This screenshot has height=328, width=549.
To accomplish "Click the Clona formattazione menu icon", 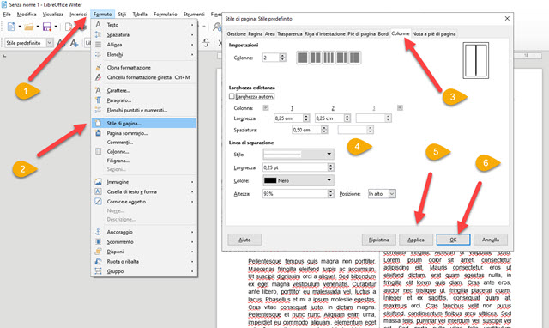I will pyautogui.click(x=99, y=67).
